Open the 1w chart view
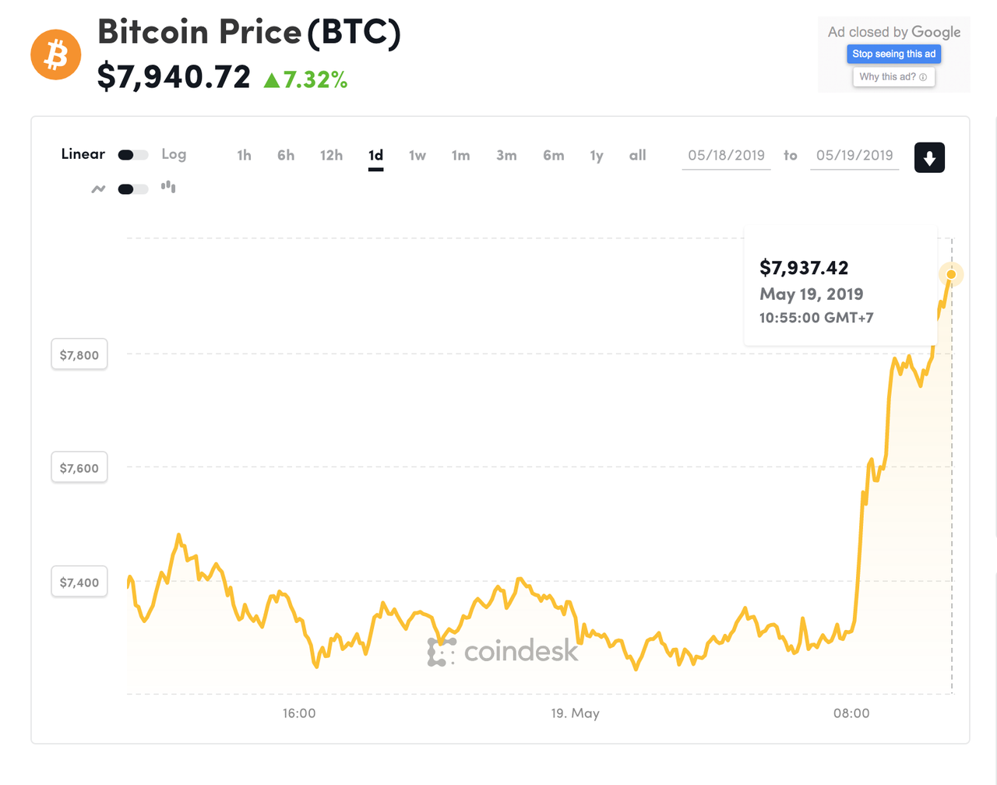The image size is (997, 785). point(417,155)
